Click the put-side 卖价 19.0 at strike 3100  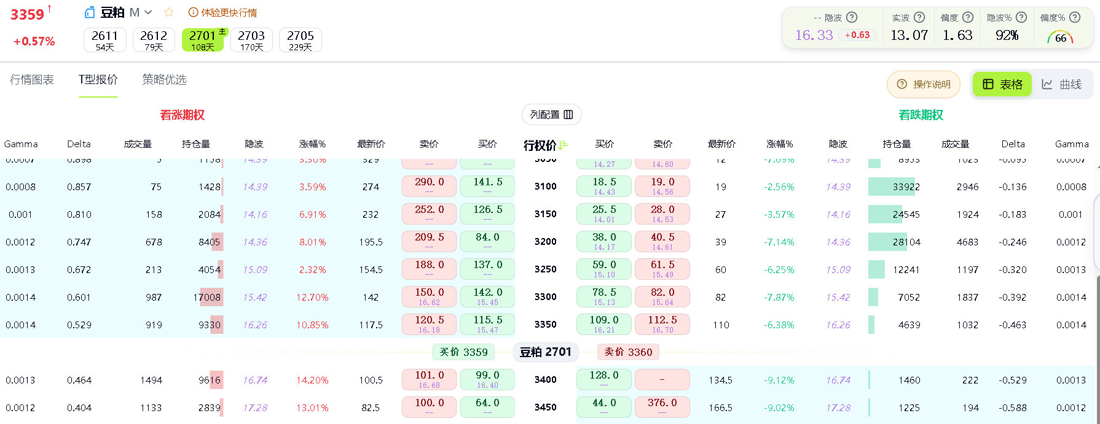coord(662,186)
